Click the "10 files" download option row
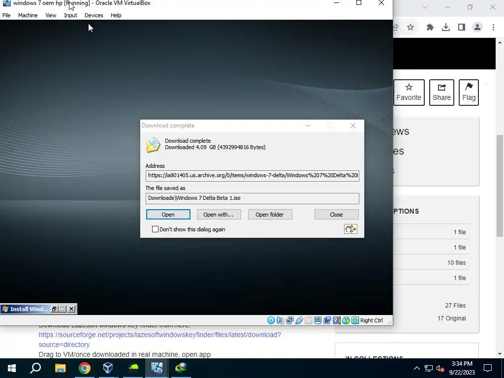The image size is (504, 378). point(431,263)
